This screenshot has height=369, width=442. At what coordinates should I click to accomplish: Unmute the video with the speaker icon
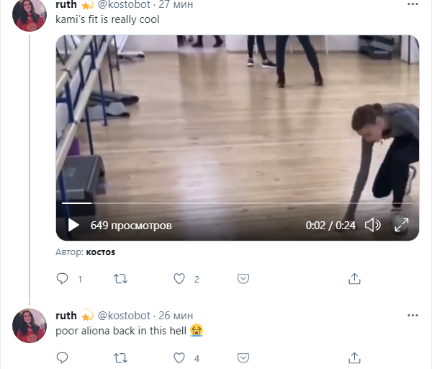pyautogui.click(x=372, y=226)
